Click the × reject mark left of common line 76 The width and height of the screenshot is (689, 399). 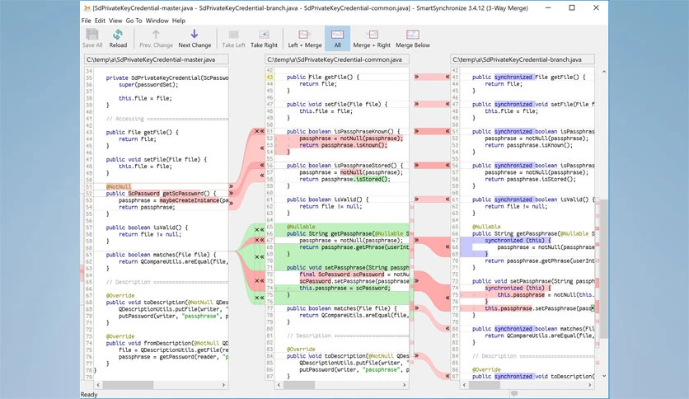257,298
